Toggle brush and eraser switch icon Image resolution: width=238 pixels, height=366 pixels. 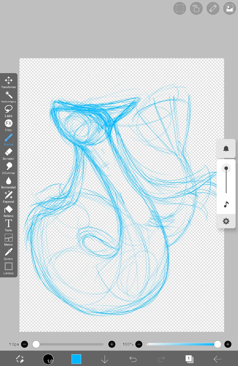[20, 359]
